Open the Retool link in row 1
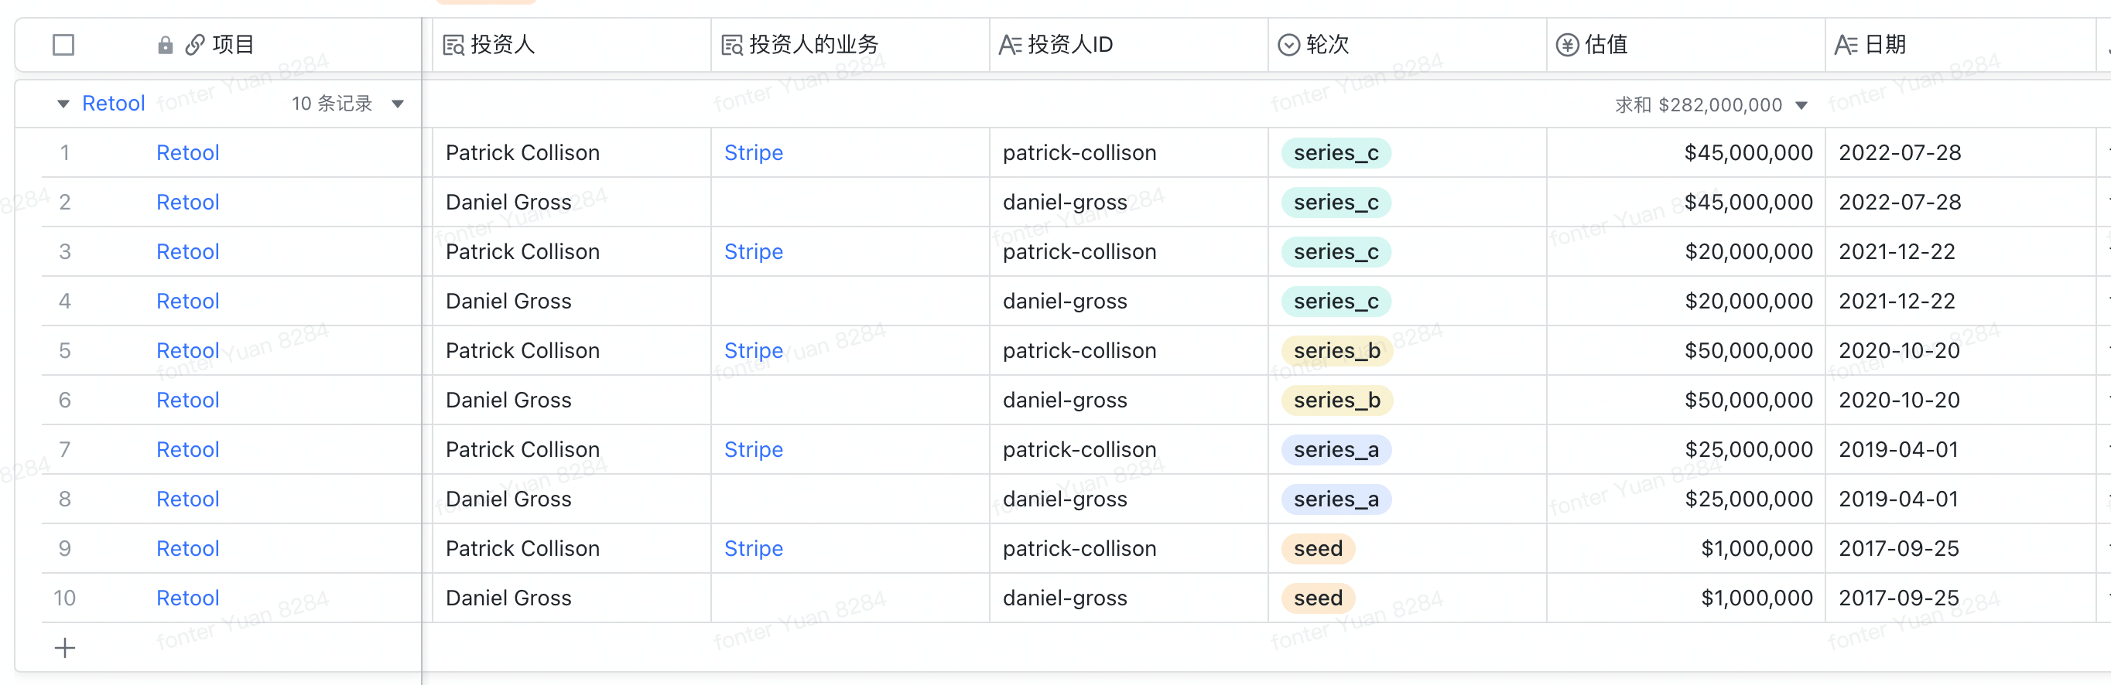Viewport: 2111px width, 685px height. [188, 153]
